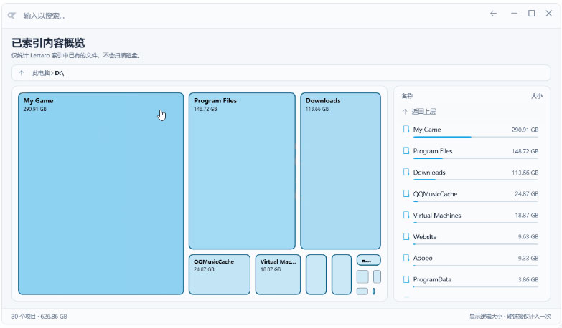Open the Program Files treemap tile
Image resolution: width=562 pixels, height=328 pixels.
click(242, 170)
